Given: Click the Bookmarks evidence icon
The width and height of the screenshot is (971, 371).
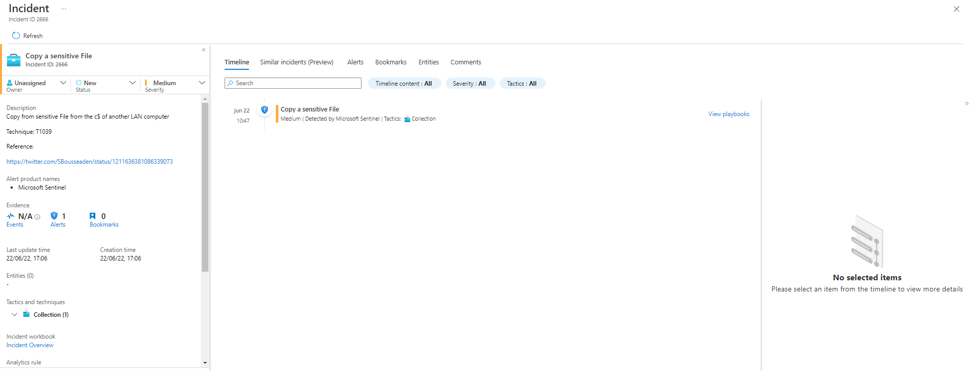Looking at the screenshot, I should pyautogui.click(x=92, y=216).
